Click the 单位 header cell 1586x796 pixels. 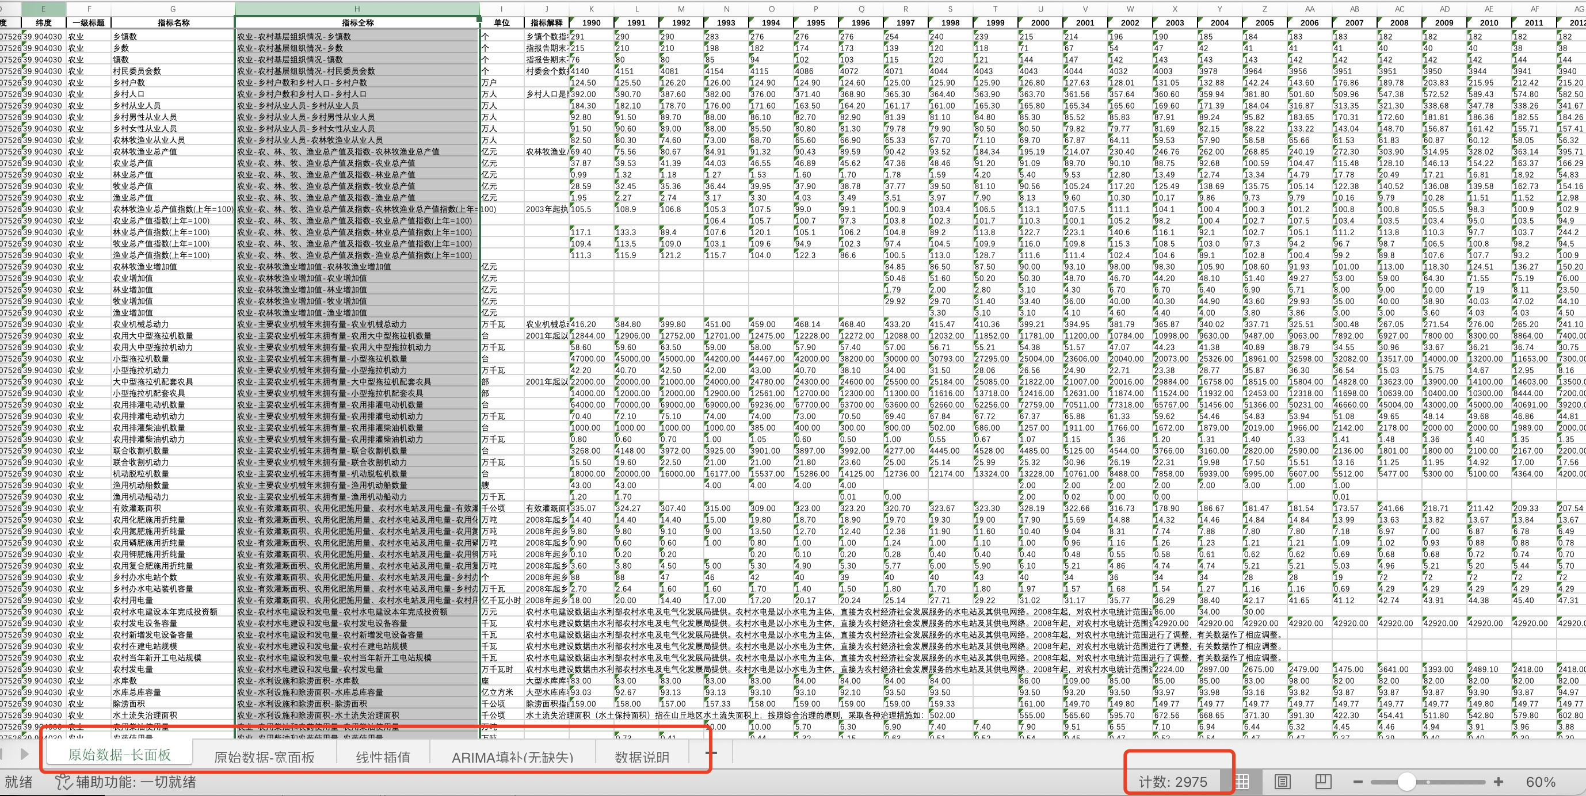point(502,23)
